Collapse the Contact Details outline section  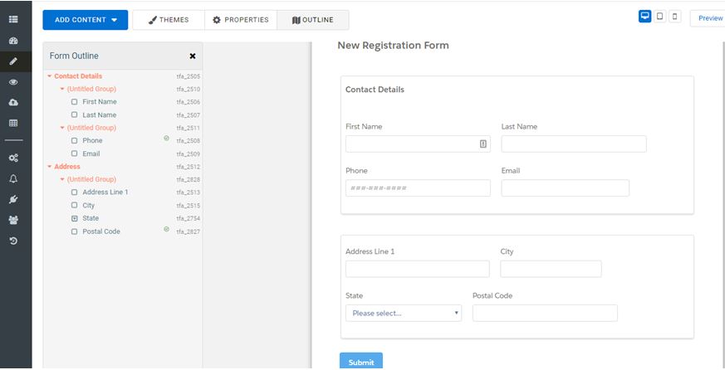pos(50,76)
